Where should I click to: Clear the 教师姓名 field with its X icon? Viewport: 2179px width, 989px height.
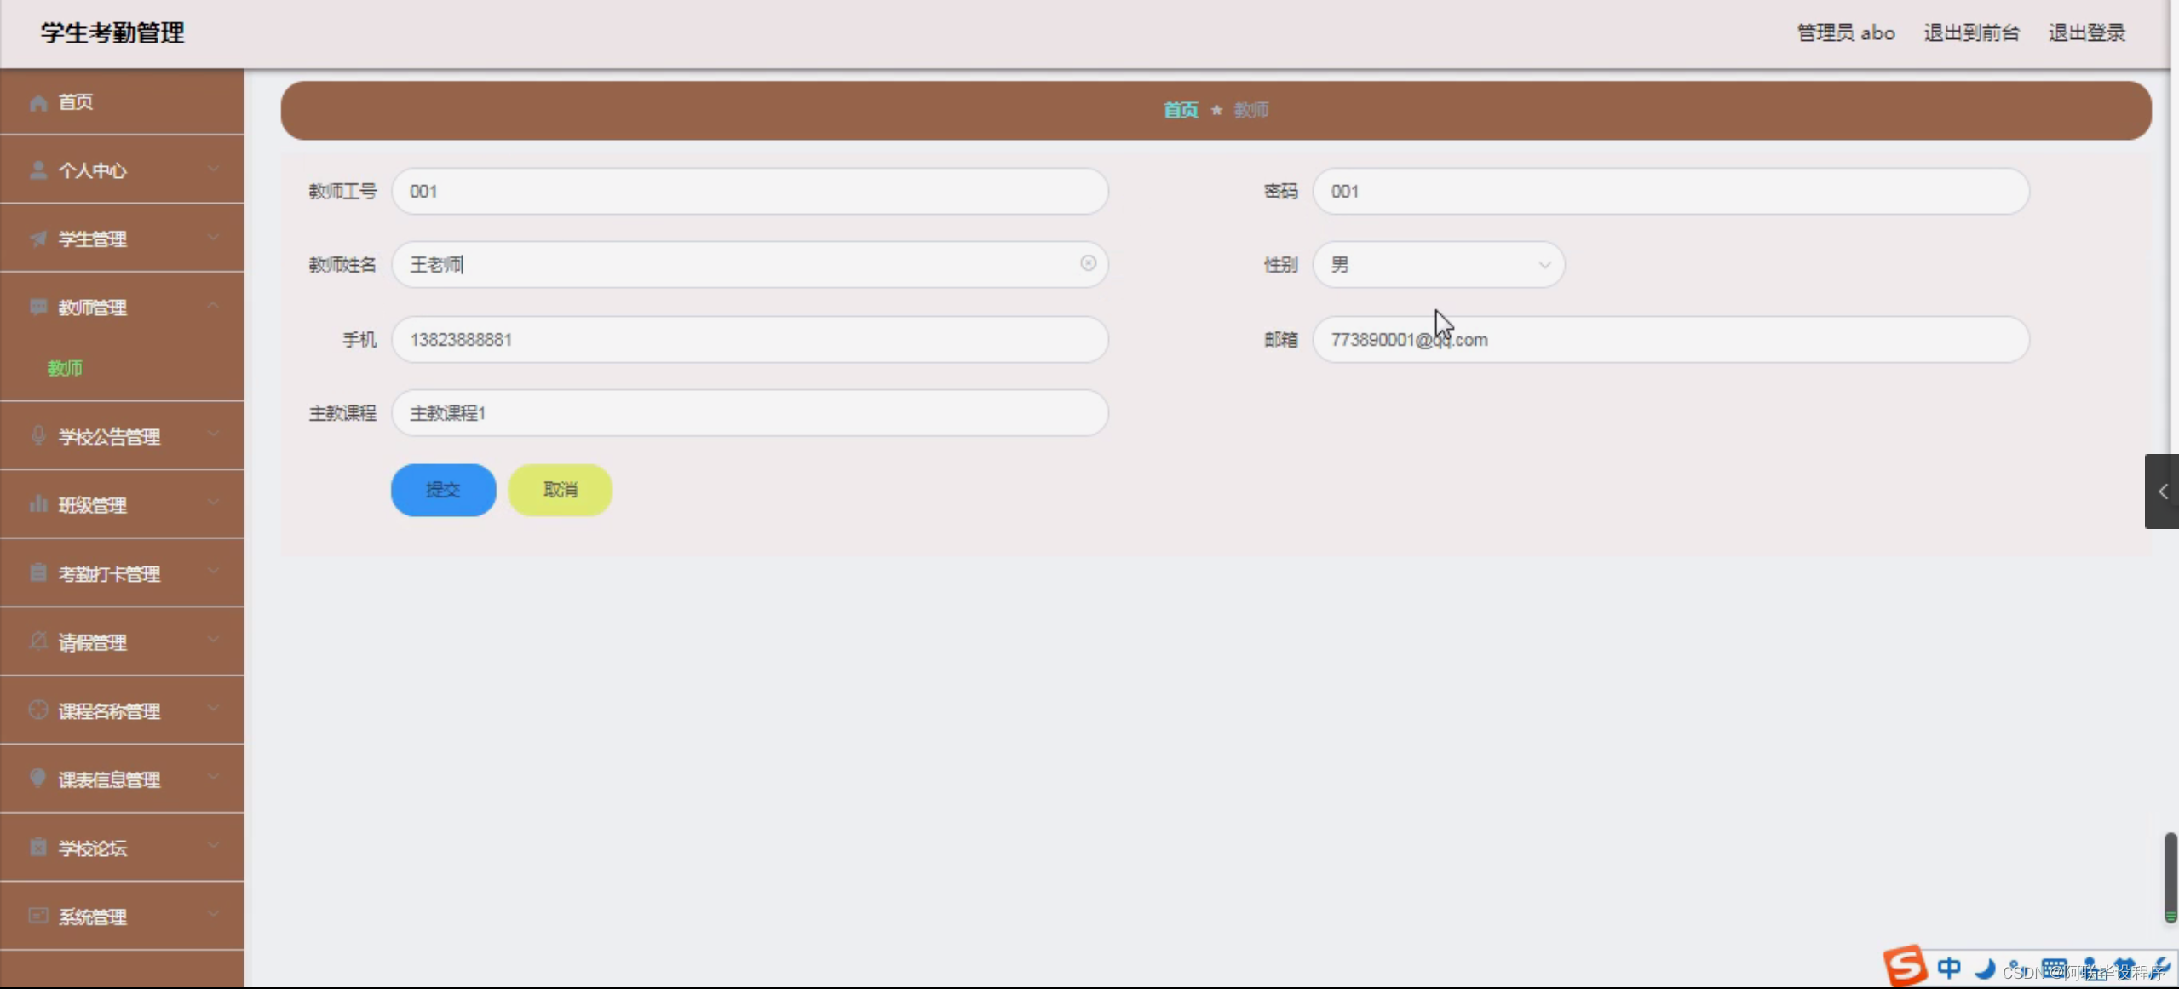click(x=1088, y=263)
